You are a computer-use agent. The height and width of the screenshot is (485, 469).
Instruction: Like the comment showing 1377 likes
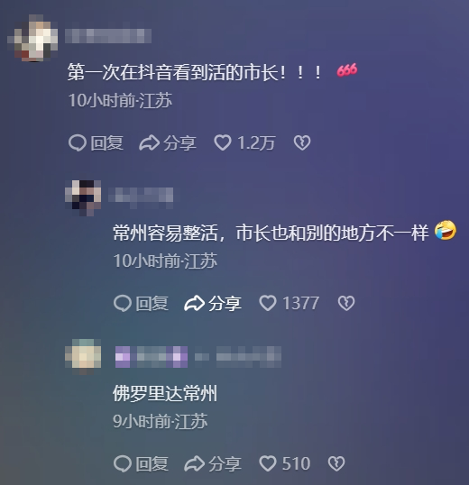tap(289, 303)
